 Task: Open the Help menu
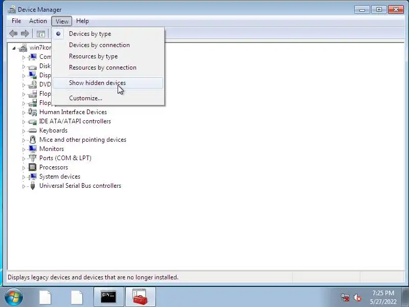pos(82,21)
